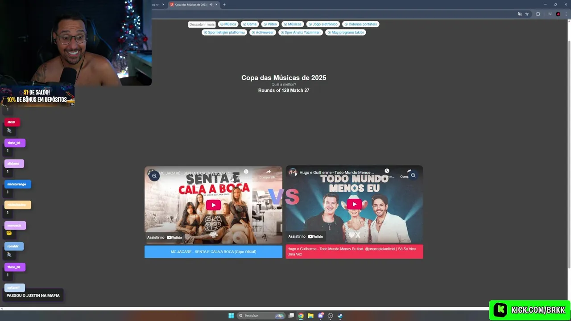
Task: Vote for MC JACARÉ - SENTA E CALA A BOCA
Action: (213, 251)
